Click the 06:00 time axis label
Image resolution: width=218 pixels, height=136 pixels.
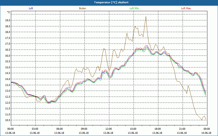[x=60, y=129]
